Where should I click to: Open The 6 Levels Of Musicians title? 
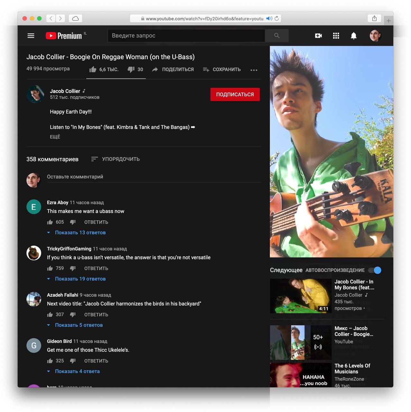pos(352,369)
